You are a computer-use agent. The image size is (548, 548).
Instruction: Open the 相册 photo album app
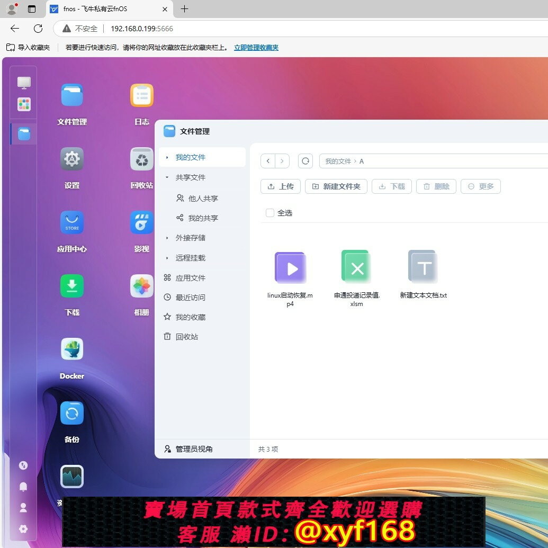142,286
